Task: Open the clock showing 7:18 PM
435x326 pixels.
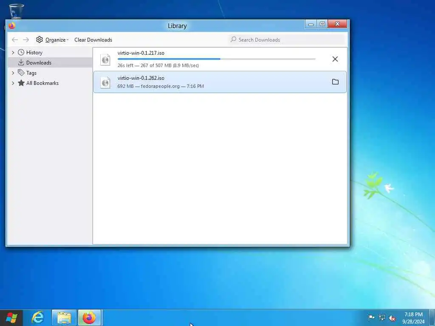Action: click(413, 318)
